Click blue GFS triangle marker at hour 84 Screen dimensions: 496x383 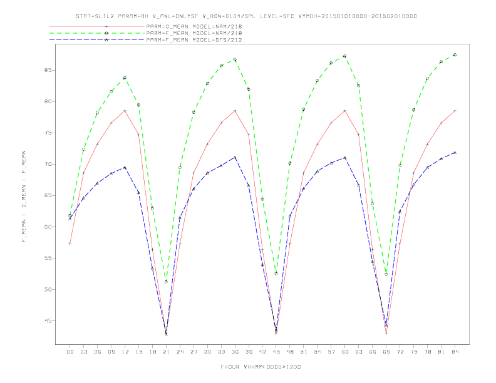tap(455, 153)
